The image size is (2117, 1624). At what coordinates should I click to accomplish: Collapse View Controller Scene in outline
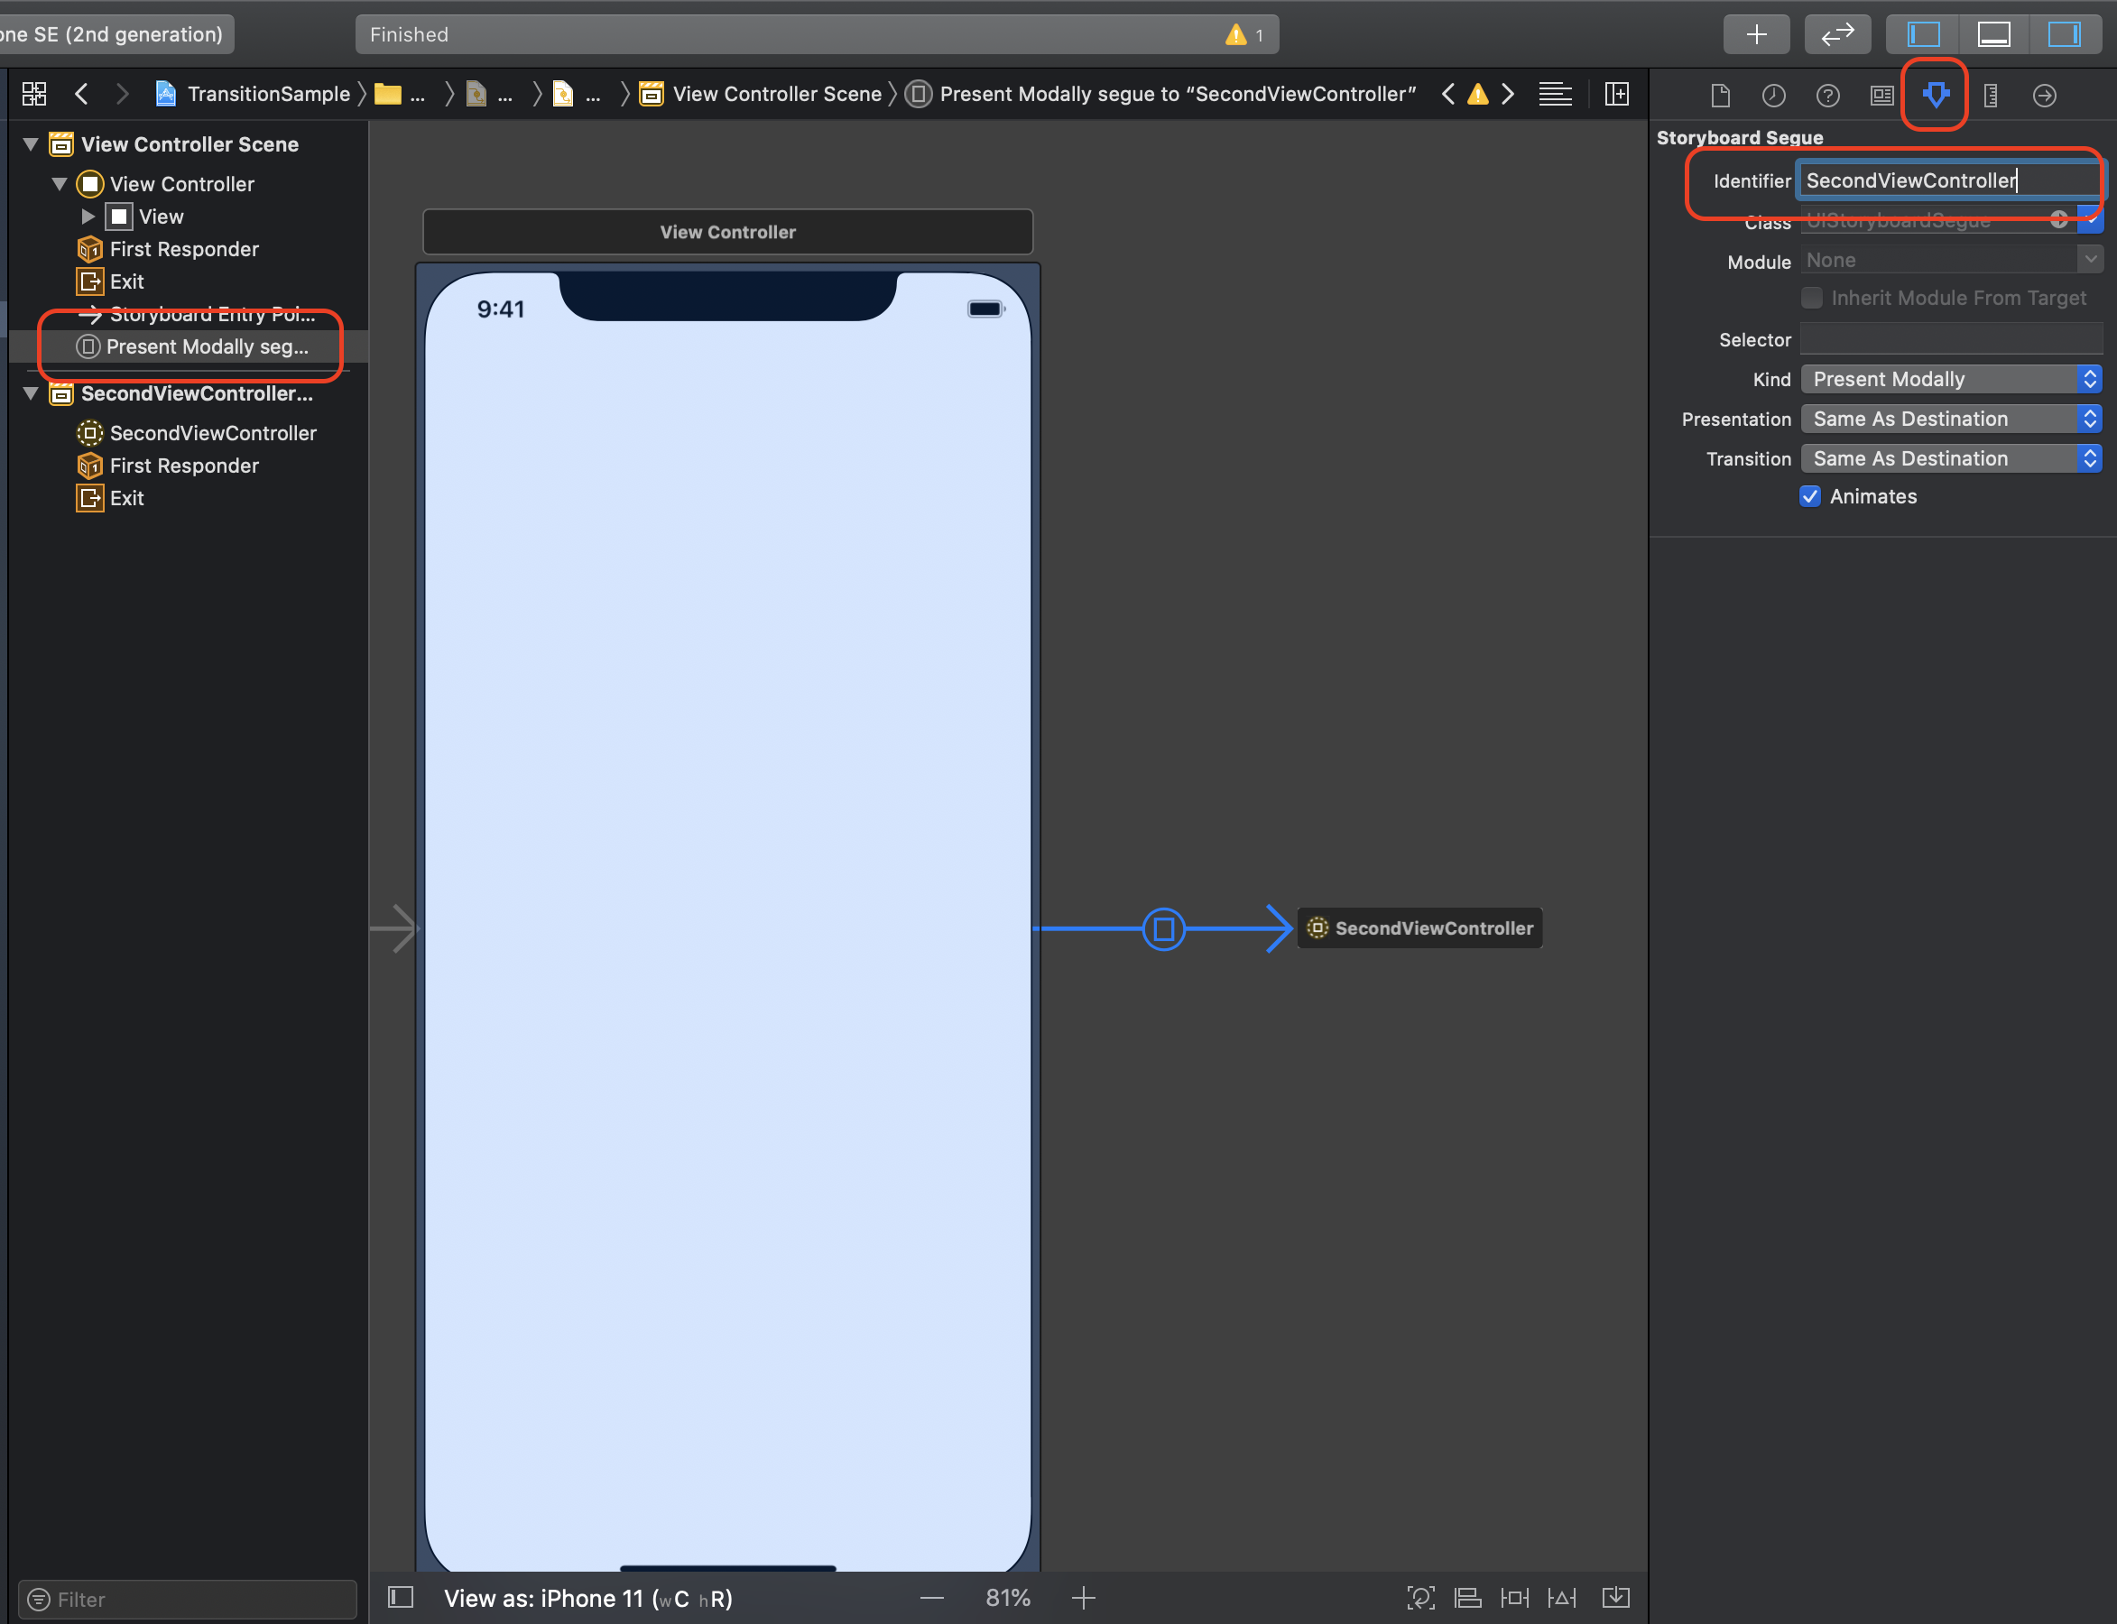pos(31,144)
